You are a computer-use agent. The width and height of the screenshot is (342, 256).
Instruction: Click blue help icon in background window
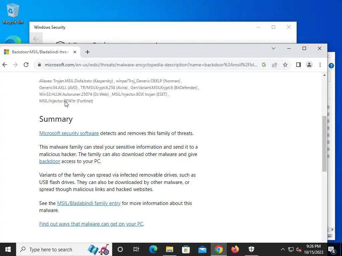click(331, 66)
